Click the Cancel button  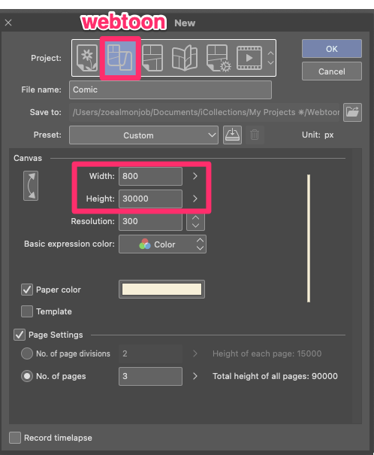332,71
